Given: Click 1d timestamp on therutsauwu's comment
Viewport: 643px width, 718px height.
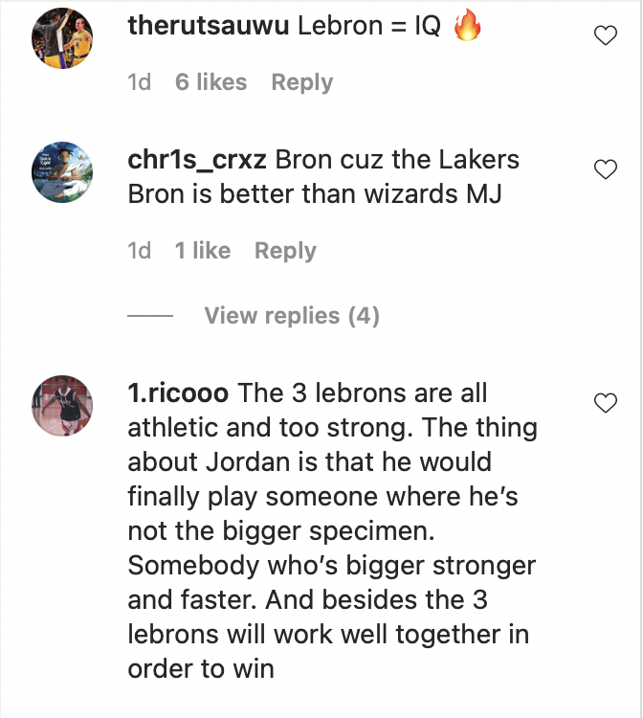Looking at the screenshot, I should 140,82.
